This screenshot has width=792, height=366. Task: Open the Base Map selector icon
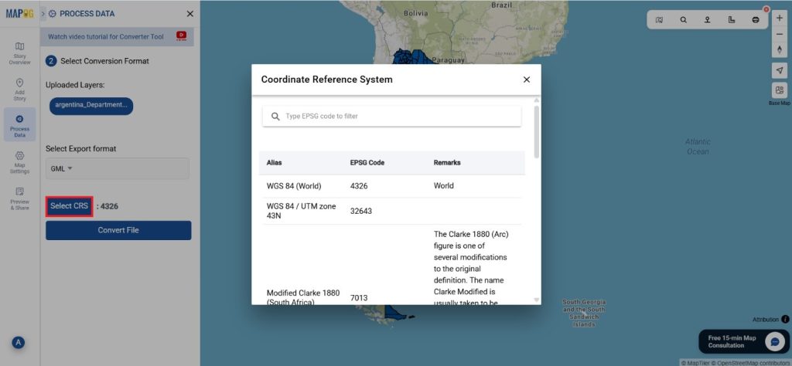point(779,90)
